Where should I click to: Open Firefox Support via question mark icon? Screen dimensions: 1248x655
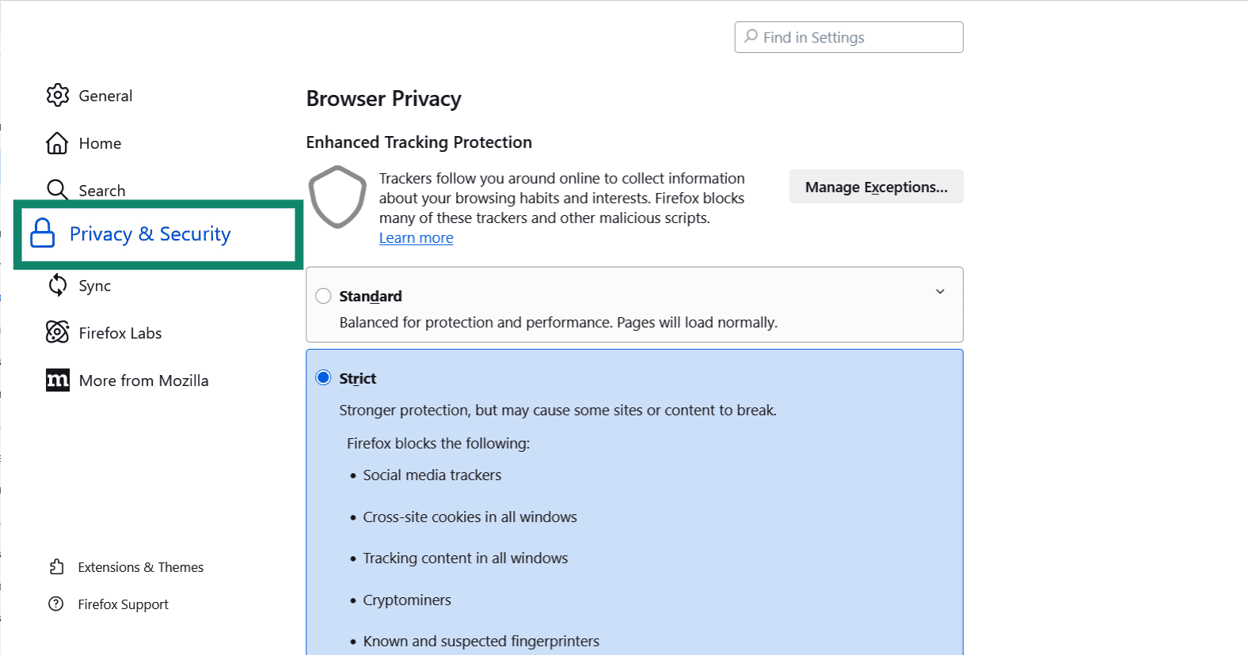tap(56, 604)
